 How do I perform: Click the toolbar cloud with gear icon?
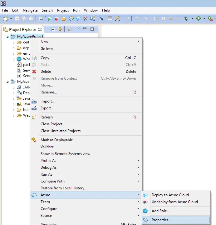[93, 18]
